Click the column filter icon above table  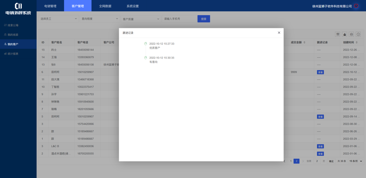click(338, 34)
